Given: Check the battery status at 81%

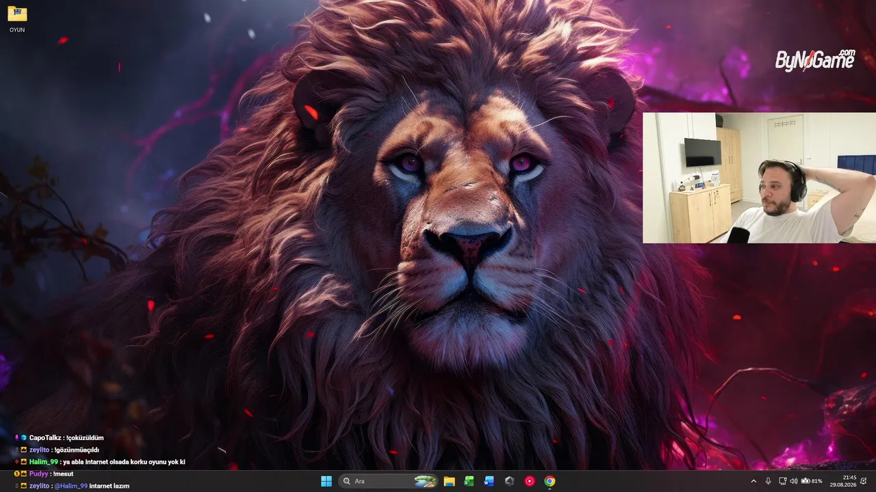Looking at the screenshot, I should tap(812, 481).
